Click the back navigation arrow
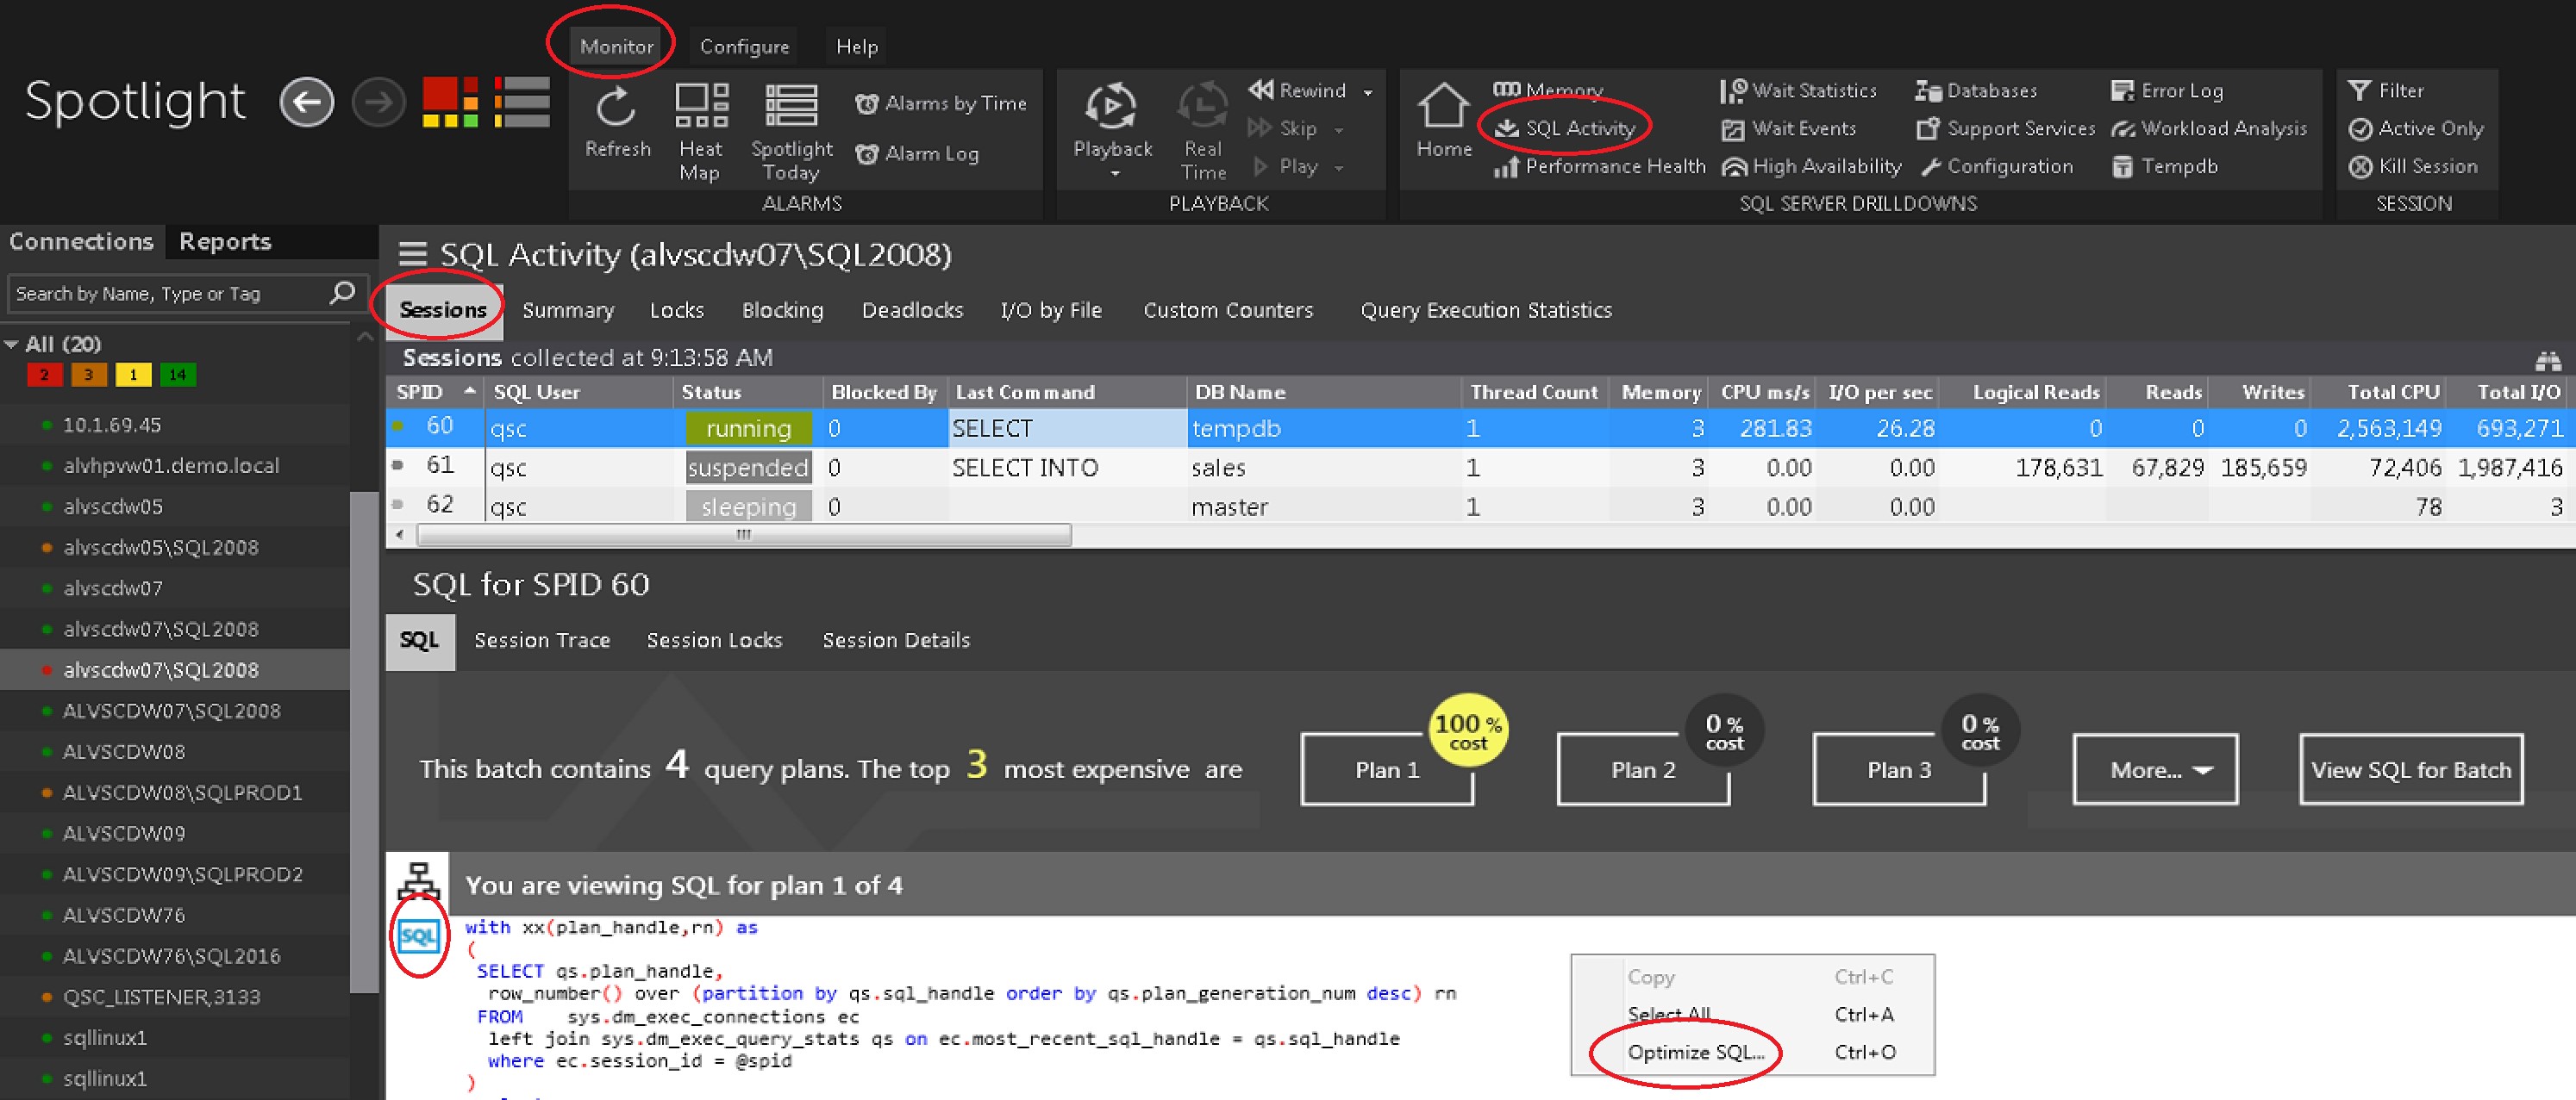 [307, 102]
